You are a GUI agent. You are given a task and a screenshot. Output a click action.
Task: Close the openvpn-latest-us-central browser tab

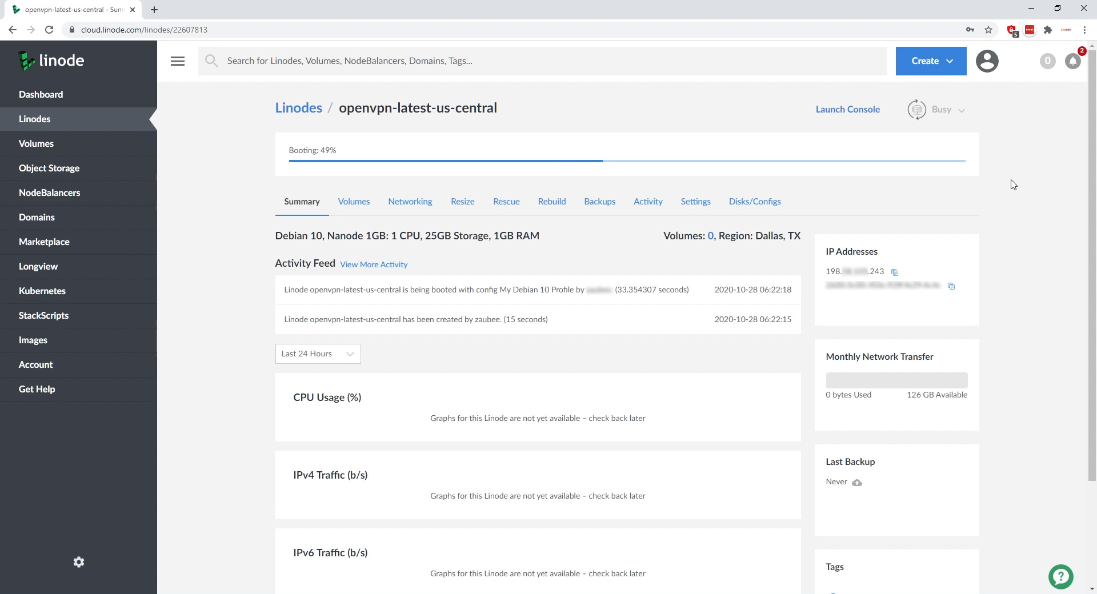click(x=133, y=10)
